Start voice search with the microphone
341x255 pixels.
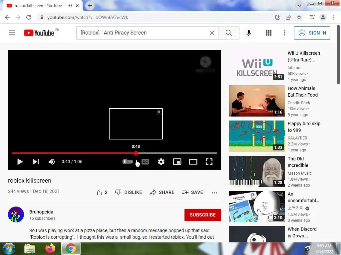[x=249, y=33]
